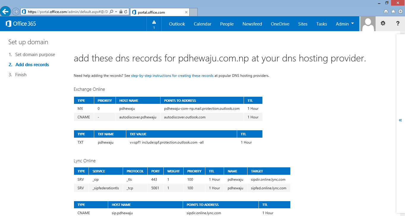Open Newsfeed from the top navigation
Viewport: 405px width, 216px height.
pyautogui.click(x=252, y=24)
